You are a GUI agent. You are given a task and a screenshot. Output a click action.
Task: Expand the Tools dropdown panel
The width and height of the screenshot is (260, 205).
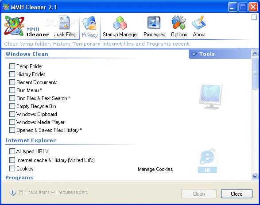pyautogui.click(x=220, y=54)
